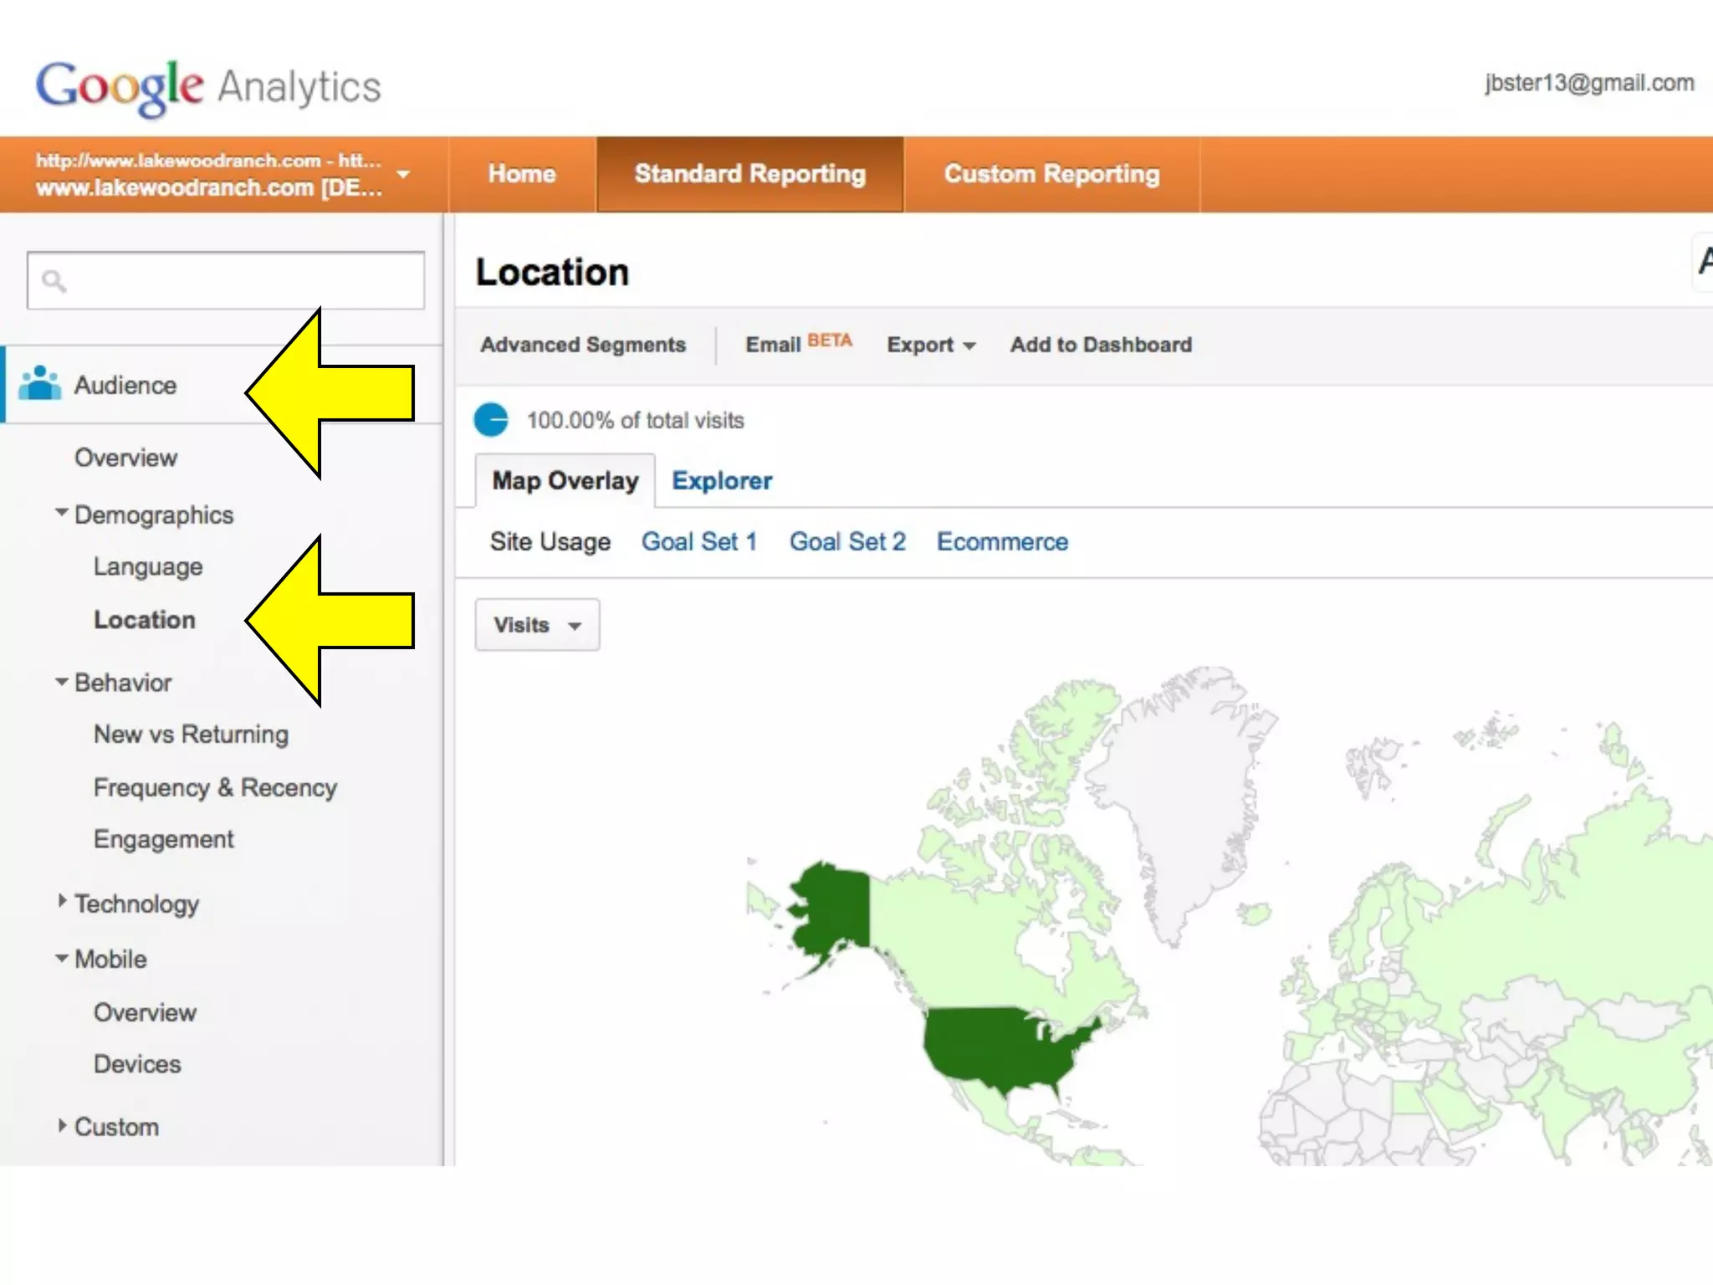Screen dimensions: 1713x1285
Task: Open the Ecommerce metrics link
Action: 1001,542
